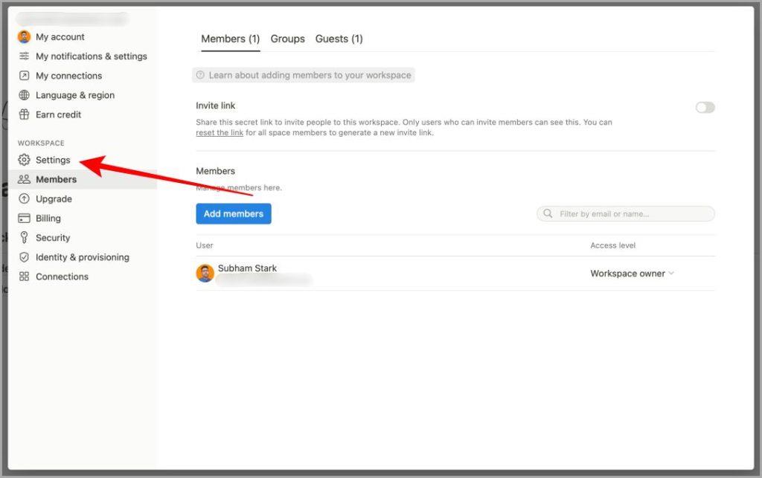Screen dimensions: 762x478
Task: Open Learn about adding members link
Action: click(304, 75)
